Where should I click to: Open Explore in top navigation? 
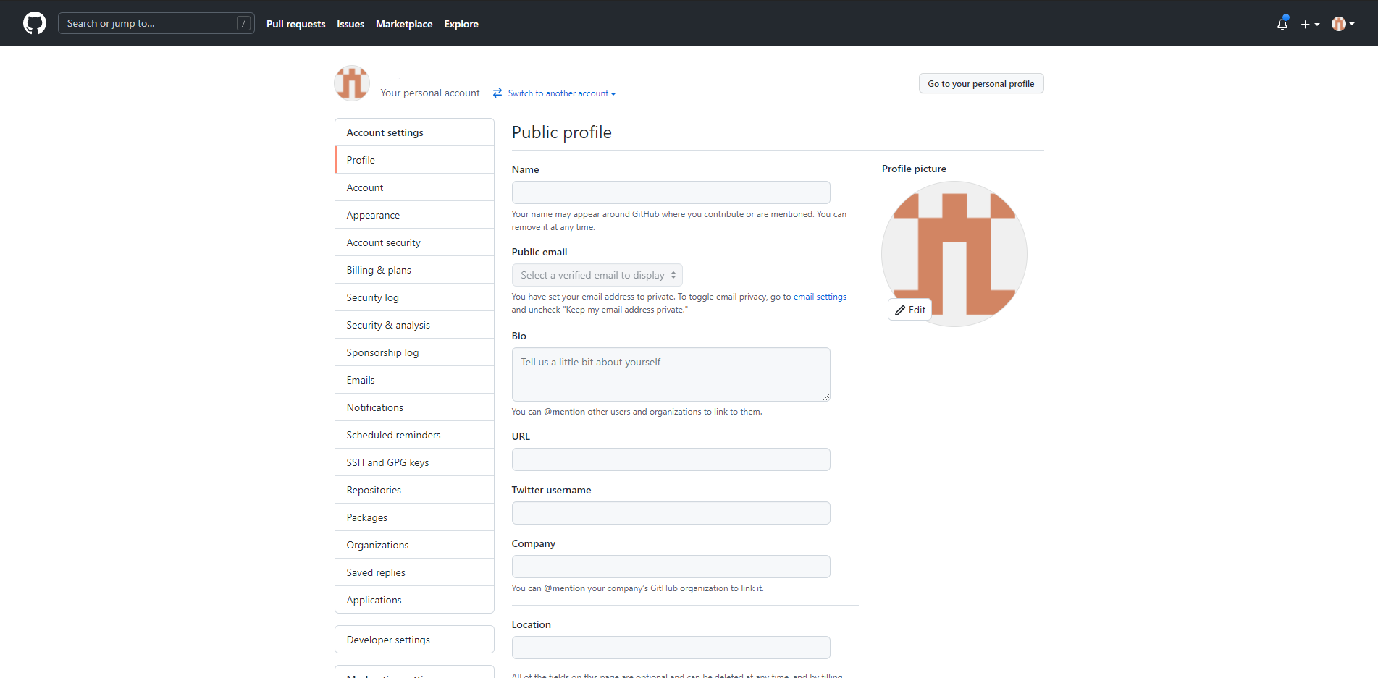pos(461,24)
